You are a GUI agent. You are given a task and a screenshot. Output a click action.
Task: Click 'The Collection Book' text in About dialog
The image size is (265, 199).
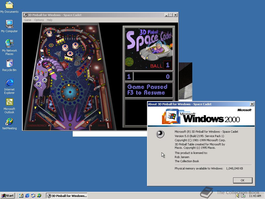tap(187, 161)
